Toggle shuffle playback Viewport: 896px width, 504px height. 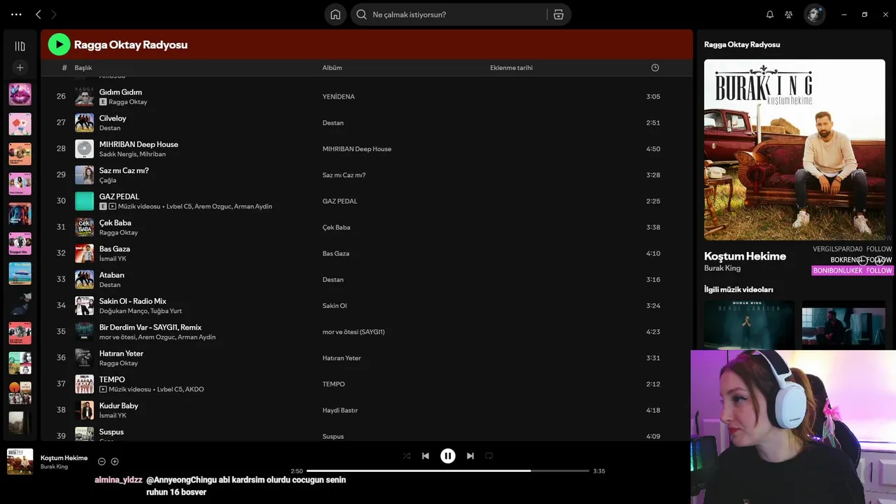(407, 456)
